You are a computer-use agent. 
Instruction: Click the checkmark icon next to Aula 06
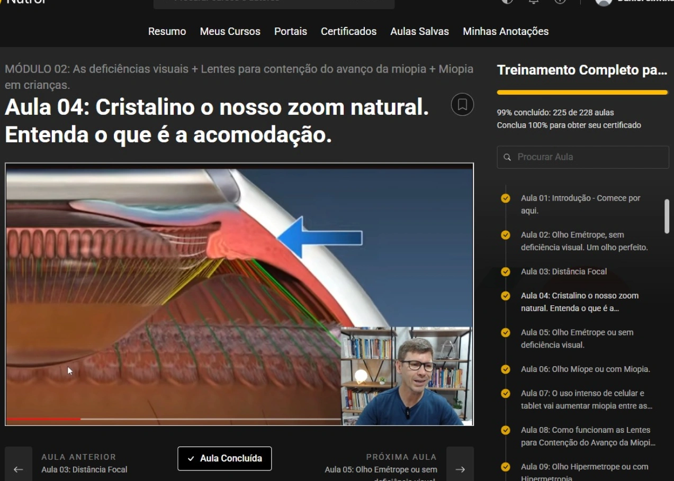click(506, 369)
